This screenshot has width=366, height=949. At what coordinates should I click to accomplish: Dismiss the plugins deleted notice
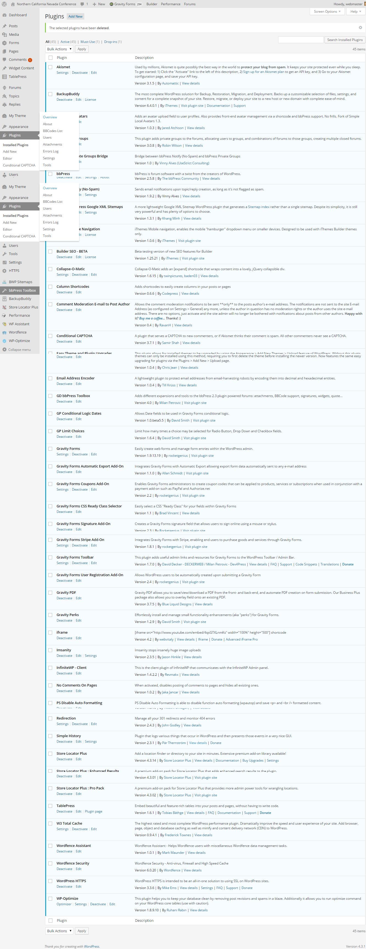[360, 28]
